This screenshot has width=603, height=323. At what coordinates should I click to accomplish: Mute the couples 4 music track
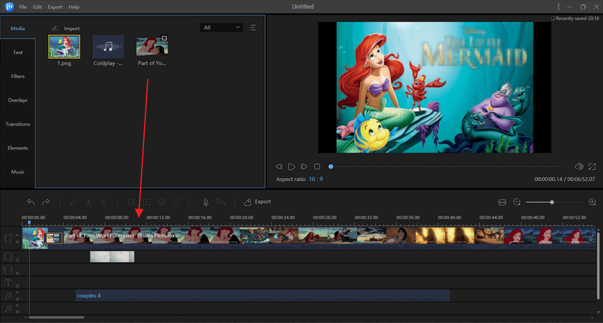point(17,293)
